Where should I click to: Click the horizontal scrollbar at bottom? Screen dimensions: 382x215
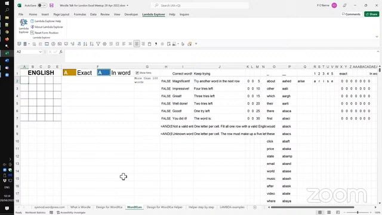(x=312, y=207)
